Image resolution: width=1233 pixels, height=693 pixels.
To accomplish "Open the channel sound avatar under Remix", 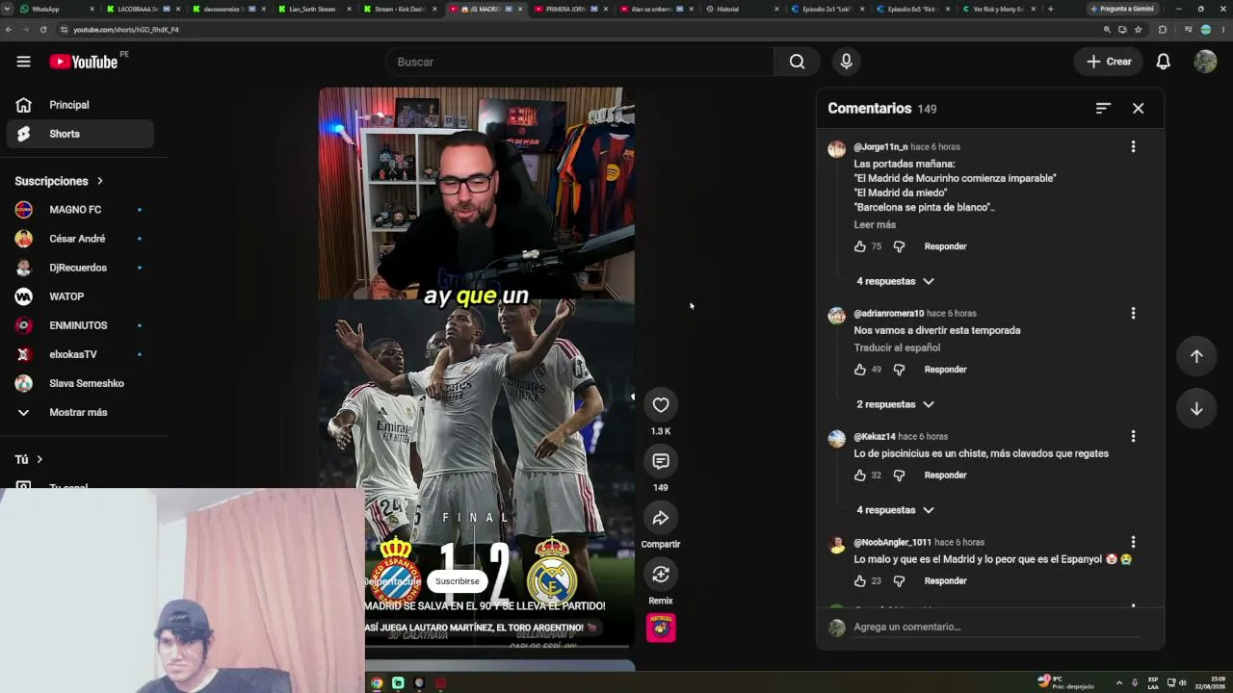I will click(x=661, y=628).
